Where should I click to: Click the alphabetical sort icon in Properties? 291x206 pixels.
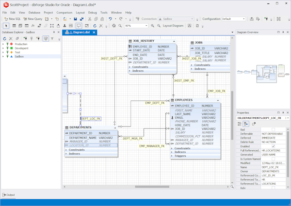pyautogui.click(x=246, y=124)
